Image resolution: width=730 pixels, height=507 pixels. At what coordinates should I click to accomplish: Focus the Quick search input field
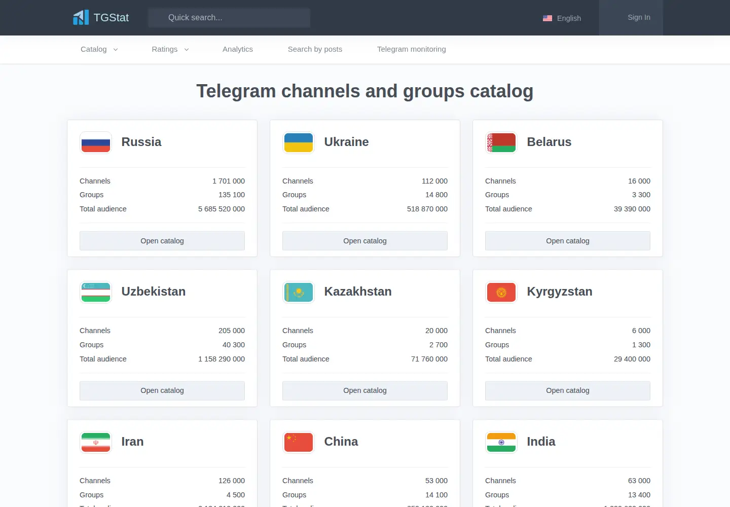229,18
